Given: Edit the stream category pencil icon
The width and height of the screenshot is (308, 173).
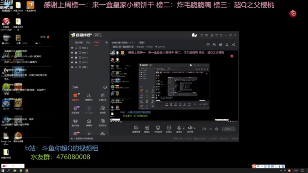Looking at the screenshot, I should [132, 47].
